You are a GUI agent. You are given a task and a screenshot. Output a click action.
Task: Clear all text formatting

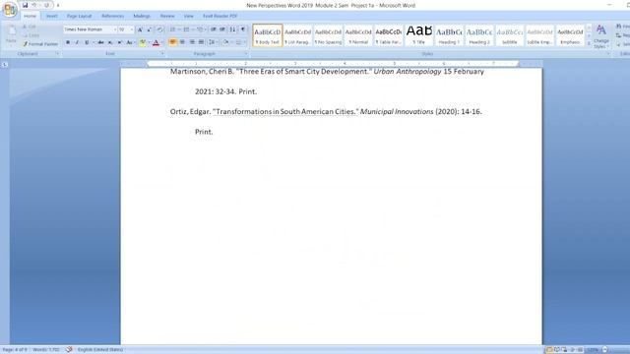[159, 29]
